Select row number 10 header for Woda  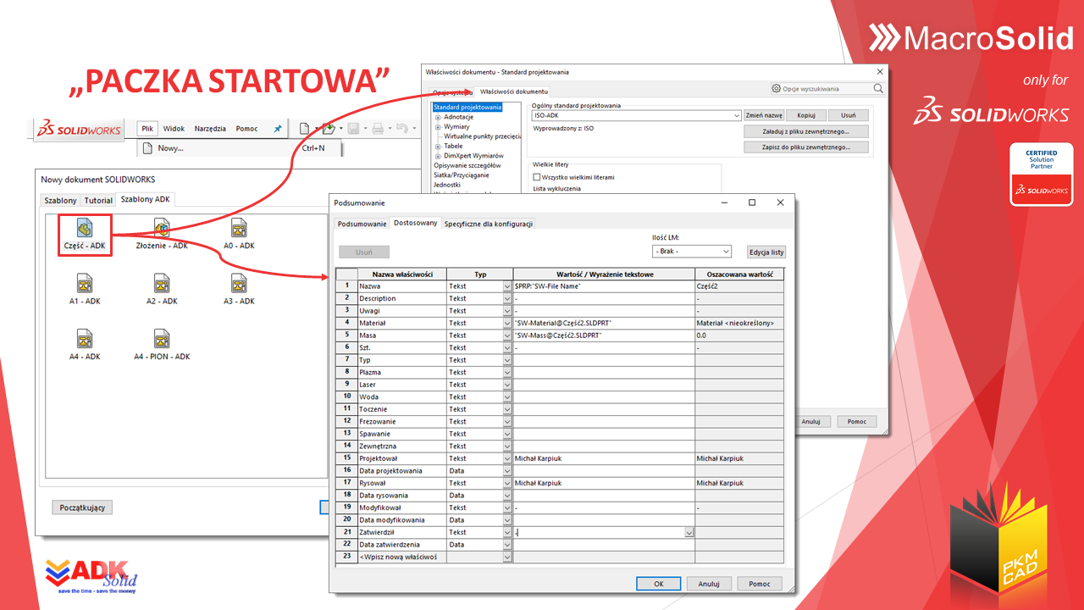347,396
